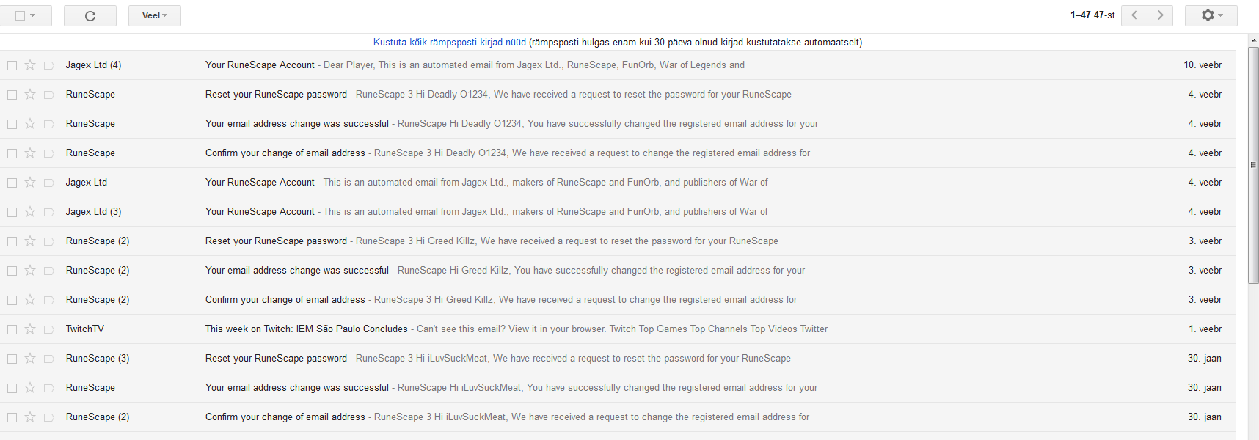Open the "This week on Twitch" email
Screen dimensions: 1259x440
pos(306,329)
